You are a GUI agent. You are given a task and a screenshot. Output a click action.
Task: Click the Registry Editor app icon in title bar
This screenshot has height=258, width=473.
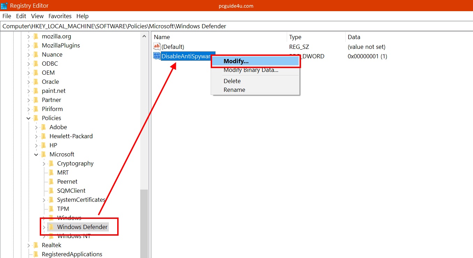click(5, 6)
